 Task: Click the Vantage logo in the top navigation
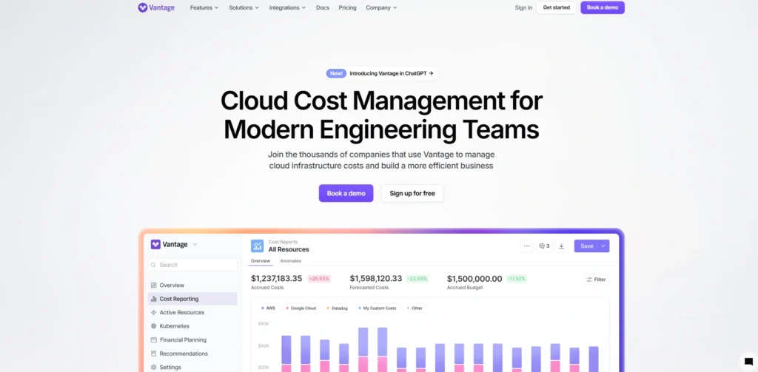coord(156,7)
